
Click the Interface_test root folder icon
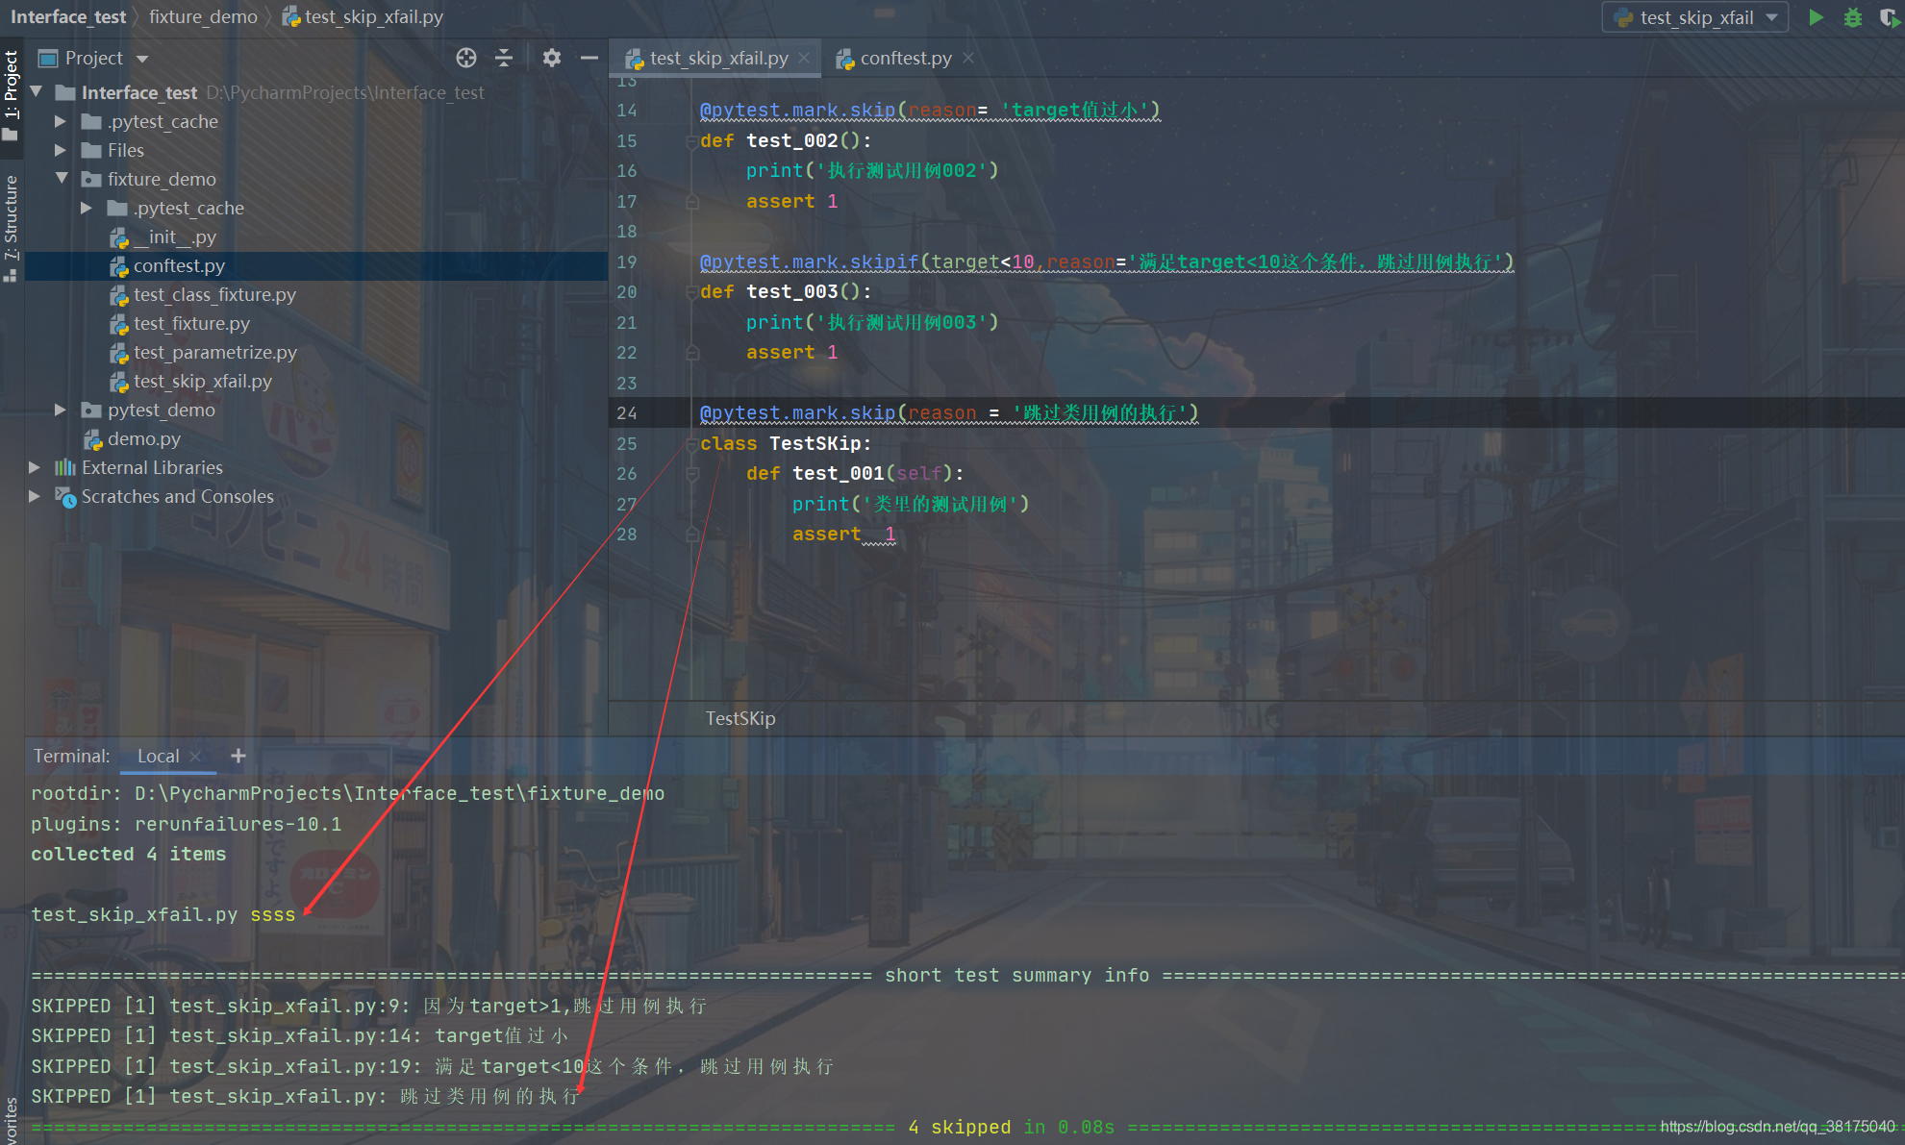[x=65, y=92]
